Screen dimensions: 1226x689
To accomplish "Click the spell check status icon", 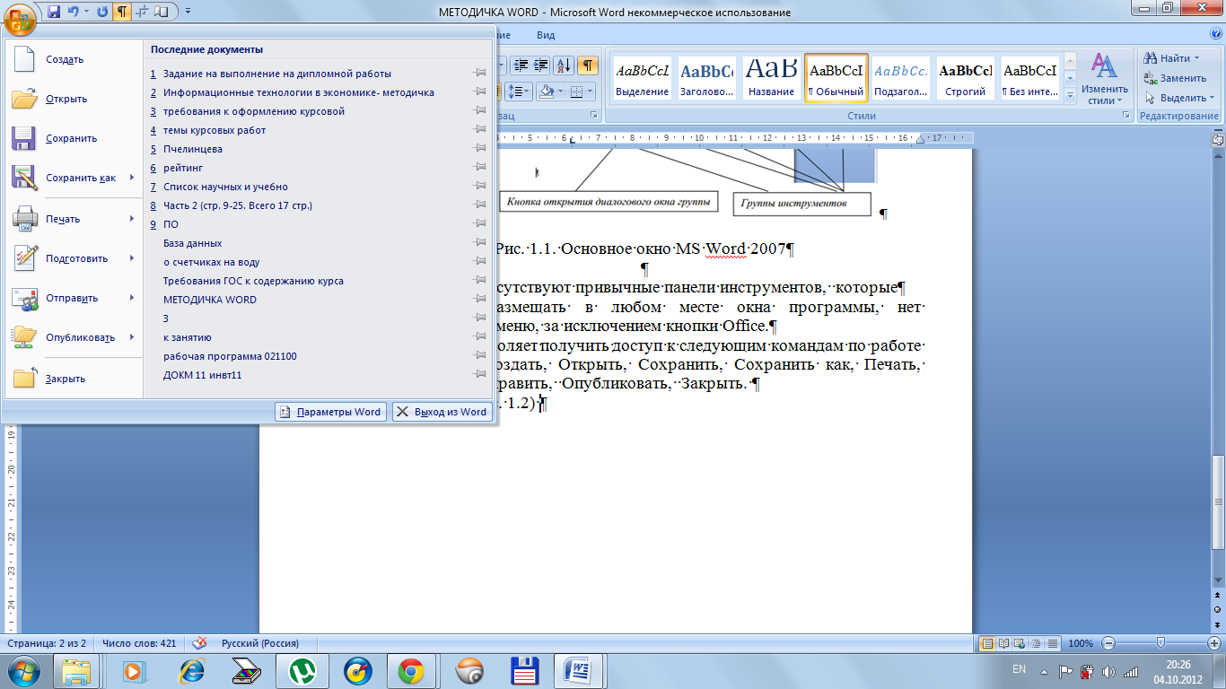I will (200, 643).
